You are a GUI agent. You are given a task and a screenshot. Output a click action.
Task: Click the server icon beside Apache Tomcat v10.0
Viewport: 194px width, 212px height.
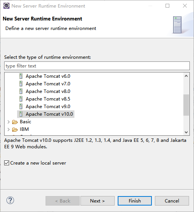(21, 114)
